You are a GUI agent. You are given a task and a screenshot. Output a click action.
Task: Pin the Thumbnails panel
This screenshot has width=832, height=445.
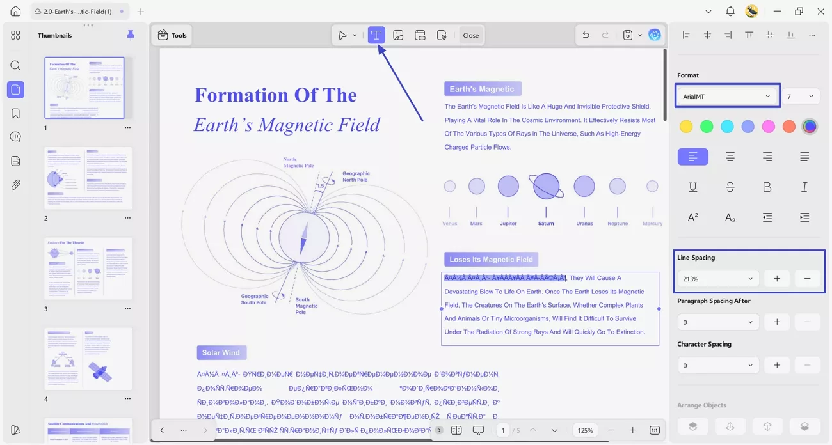(x=131, y=35)
